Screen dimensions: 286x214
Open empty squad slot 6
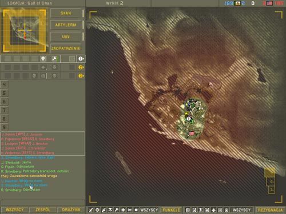(x=4, y=102)
